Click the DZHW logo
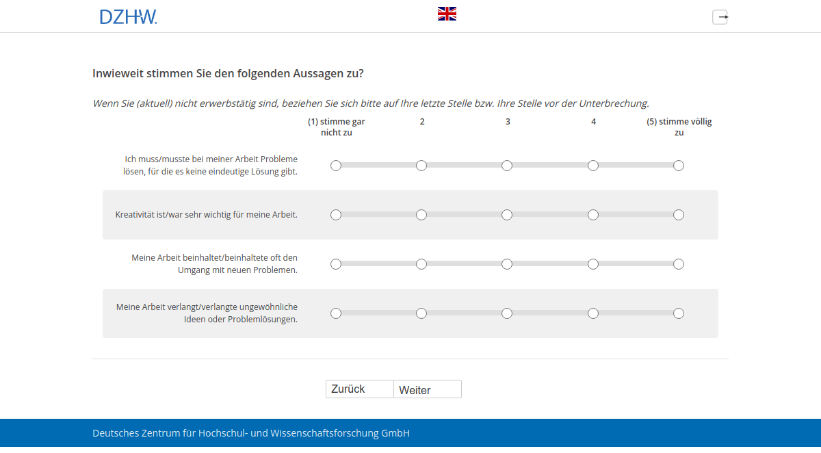This screenshot has width=821, height=453. pyautogui.click(x=128, y=16)
